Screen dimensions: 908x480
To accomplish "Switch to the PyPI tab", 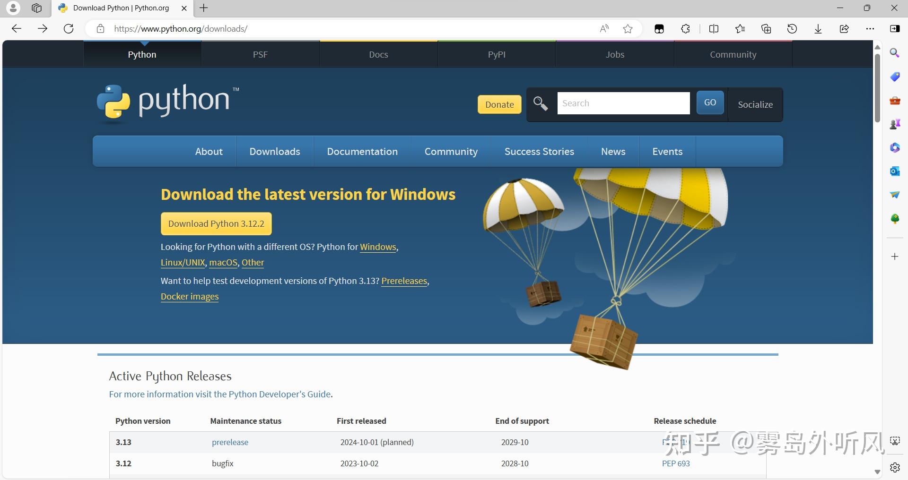I will 496,54.
